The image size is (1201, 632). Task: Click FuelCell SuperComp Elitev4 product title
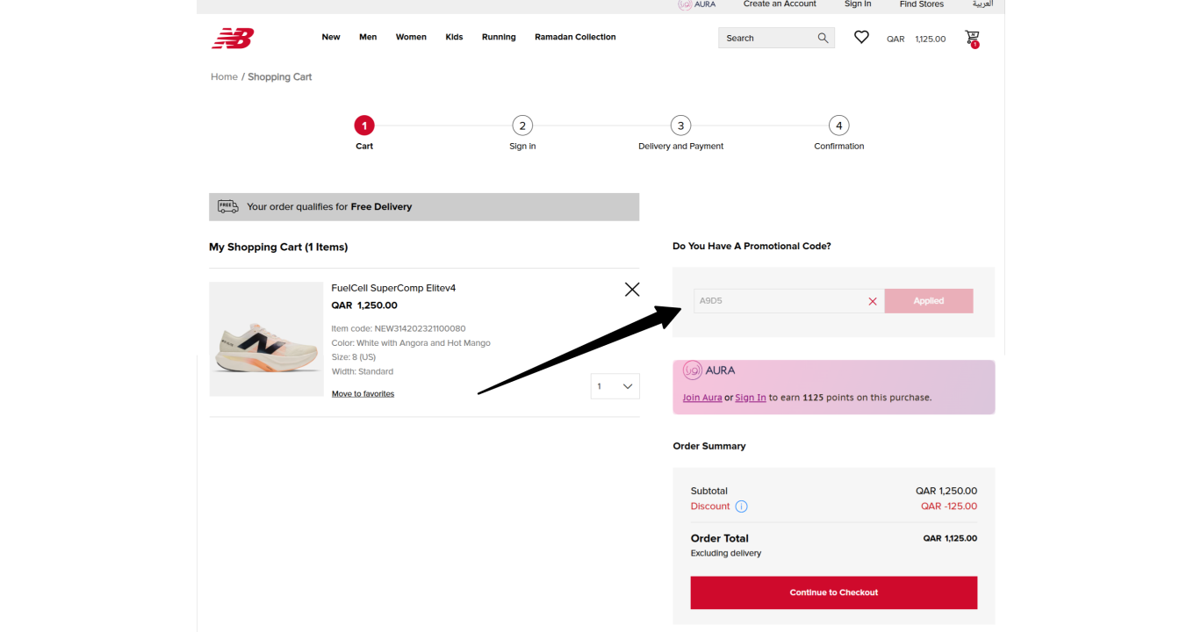pyautogui.click(x=393, y=288)
